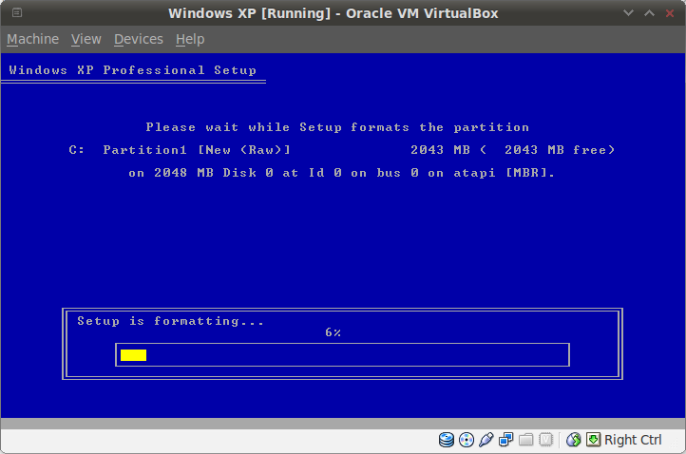Click the 'Setup is formatting...' text
The width and height of the screenshot is (686, 454).
click(x=171, y=321)
